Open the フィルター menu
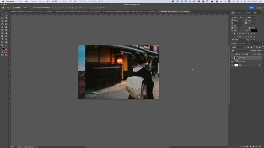 pos(64,1)
